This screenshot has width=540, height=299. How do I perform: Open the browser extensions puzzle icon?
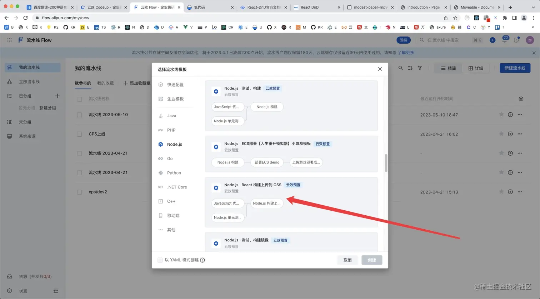tap(505, 18)
